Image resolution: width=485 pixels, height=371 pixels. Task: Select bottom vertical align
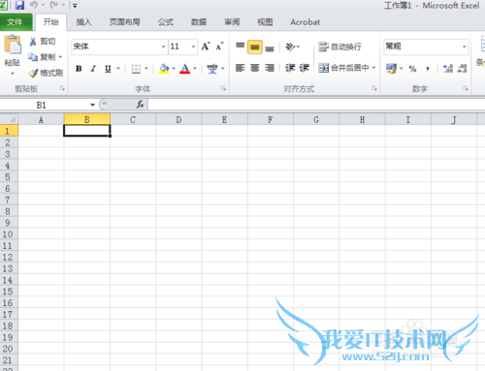tap(270, 47)
